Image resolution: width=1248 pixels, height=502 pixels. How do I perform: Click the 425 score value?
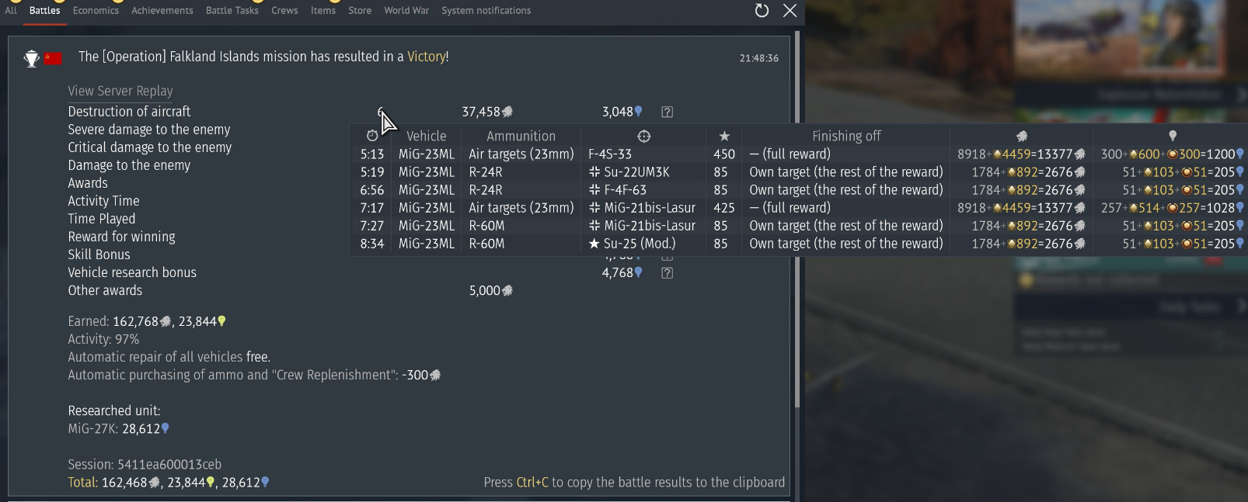click(724, 208)
